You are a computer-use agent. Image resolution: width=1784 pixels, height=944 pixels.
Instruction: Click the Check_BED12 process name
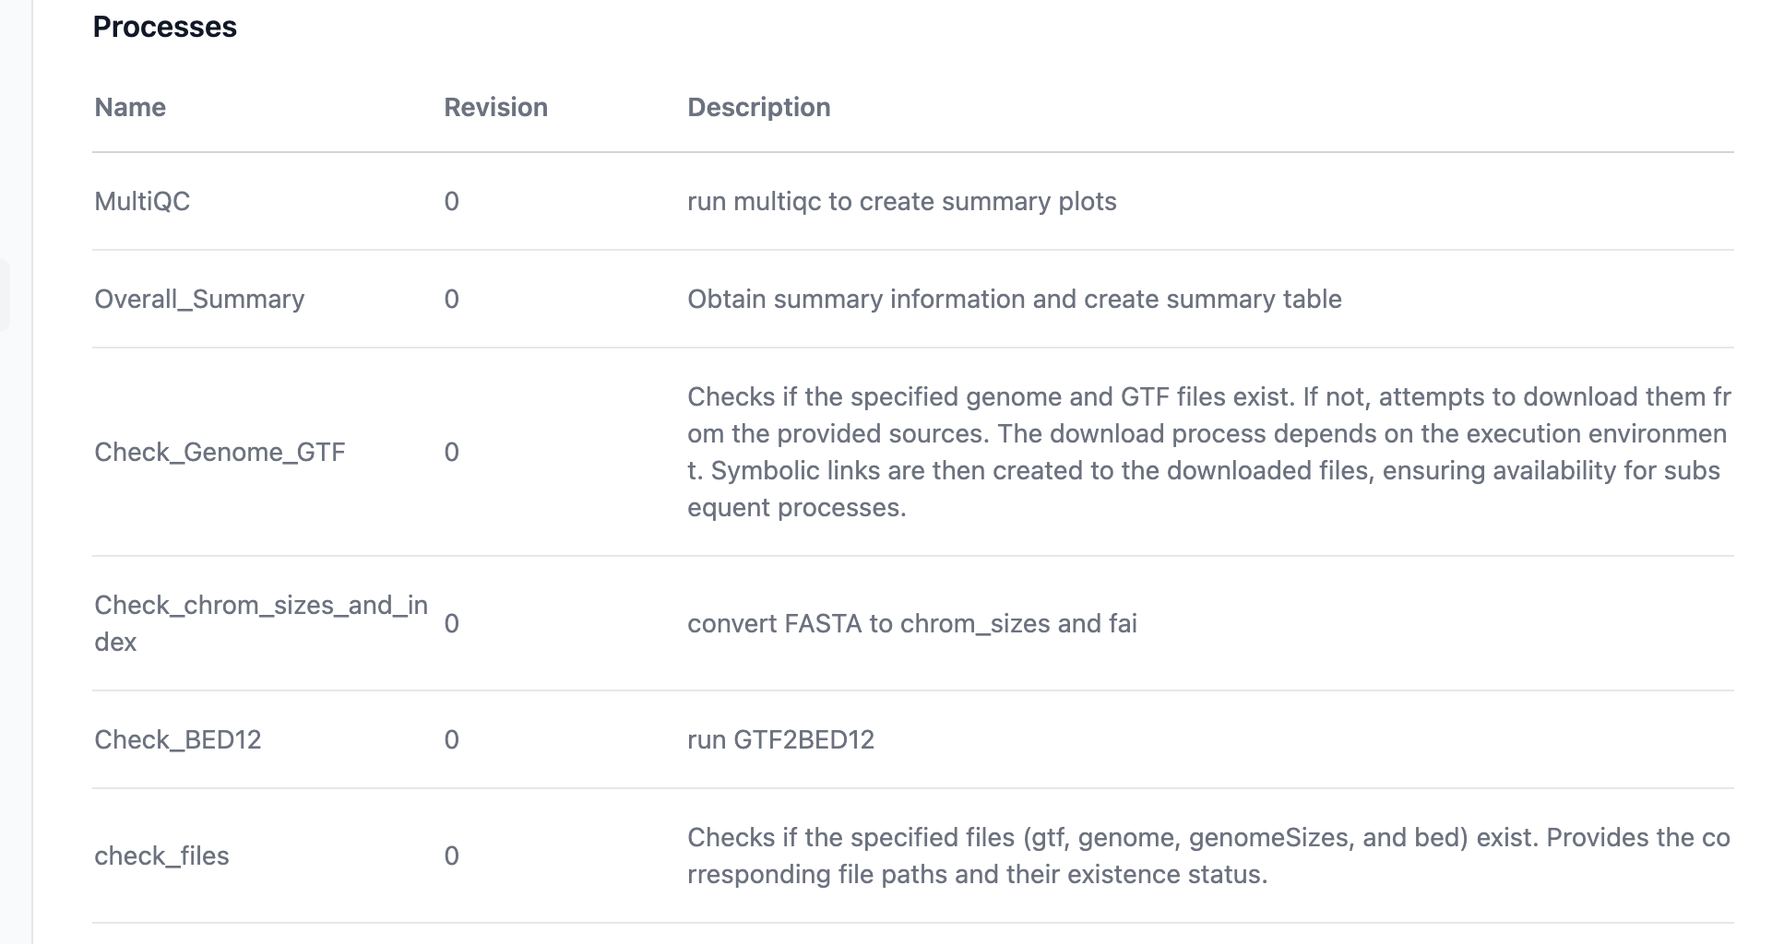pos(178,739)
